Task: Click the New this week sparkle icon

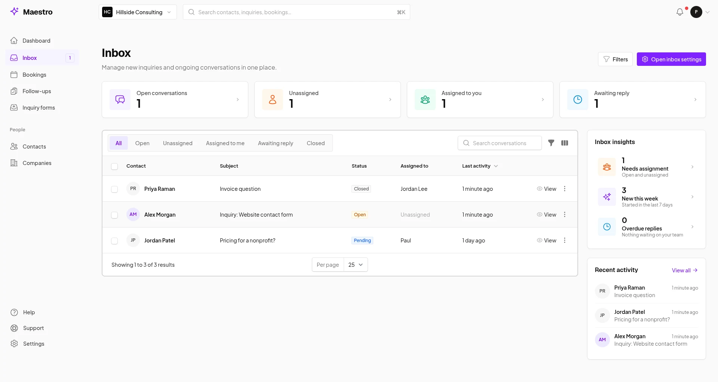Action: (x=607, y=197)
